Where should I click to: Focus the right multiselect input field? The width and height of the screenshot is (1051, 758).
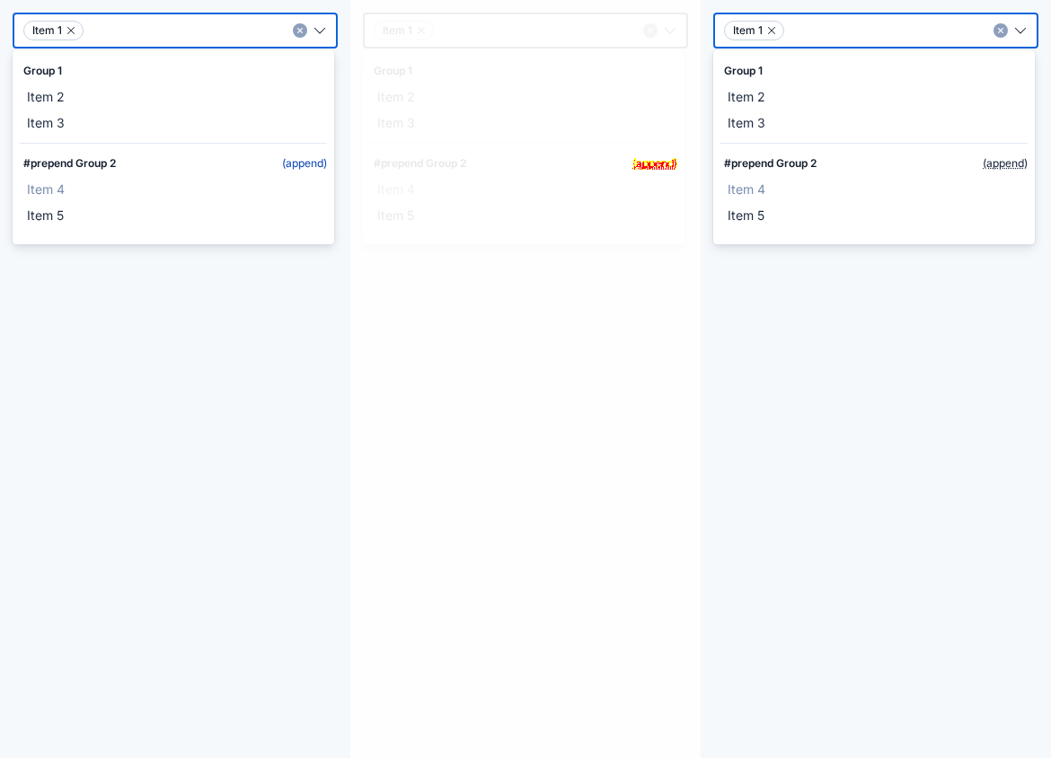coord(888,31)
